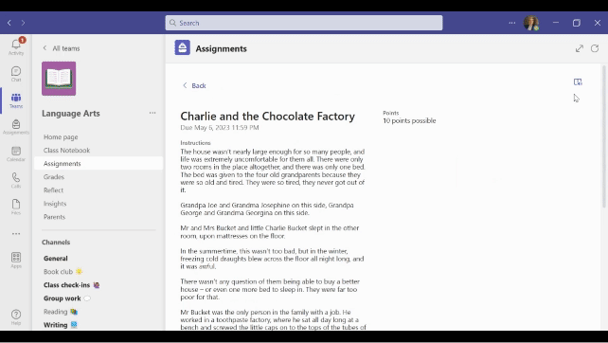Select Assignments in team menu

pos(98,163)
